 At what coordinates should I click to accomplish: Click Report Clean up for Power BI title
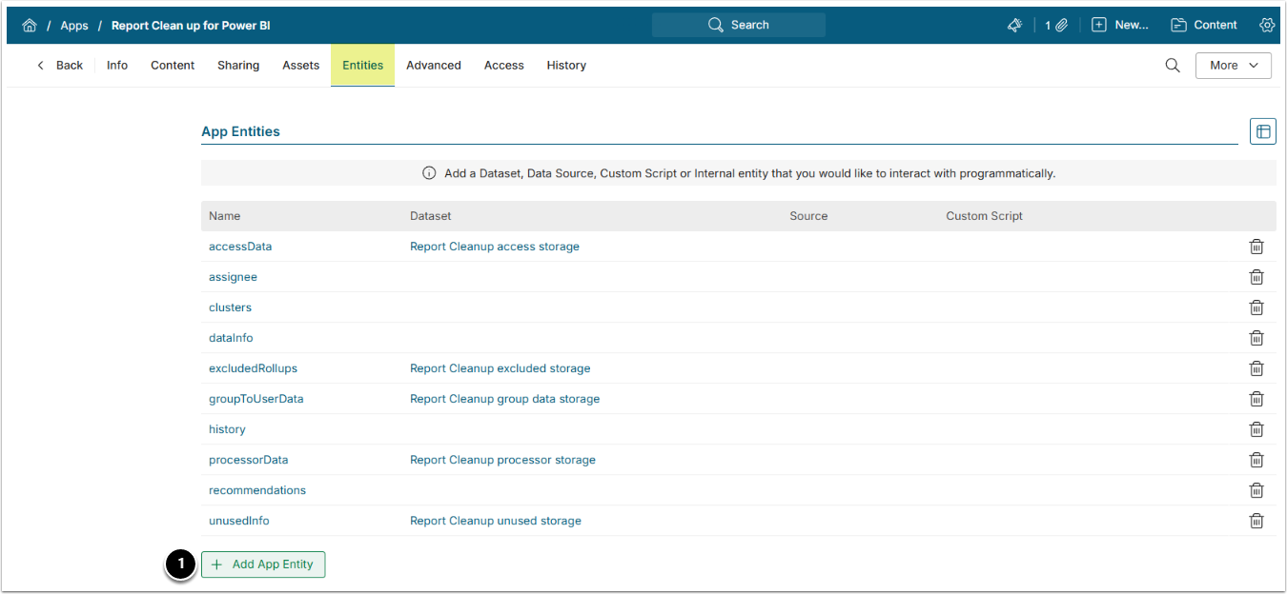pyautogui.click(x=191, y=26)
